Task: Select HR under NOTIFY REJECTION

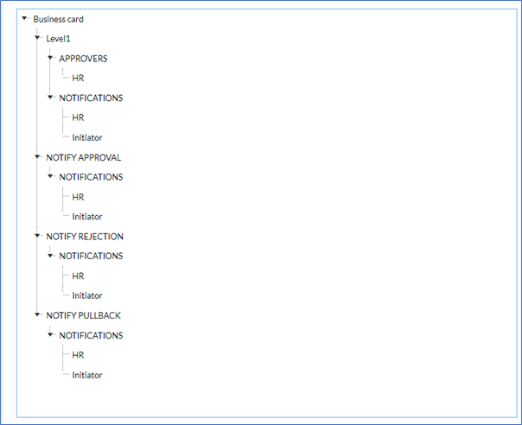Action: tap(78, 276)
